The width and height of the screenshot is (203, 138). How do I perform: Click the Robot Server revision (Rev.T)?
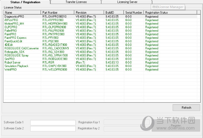click(x=80, y=63)
